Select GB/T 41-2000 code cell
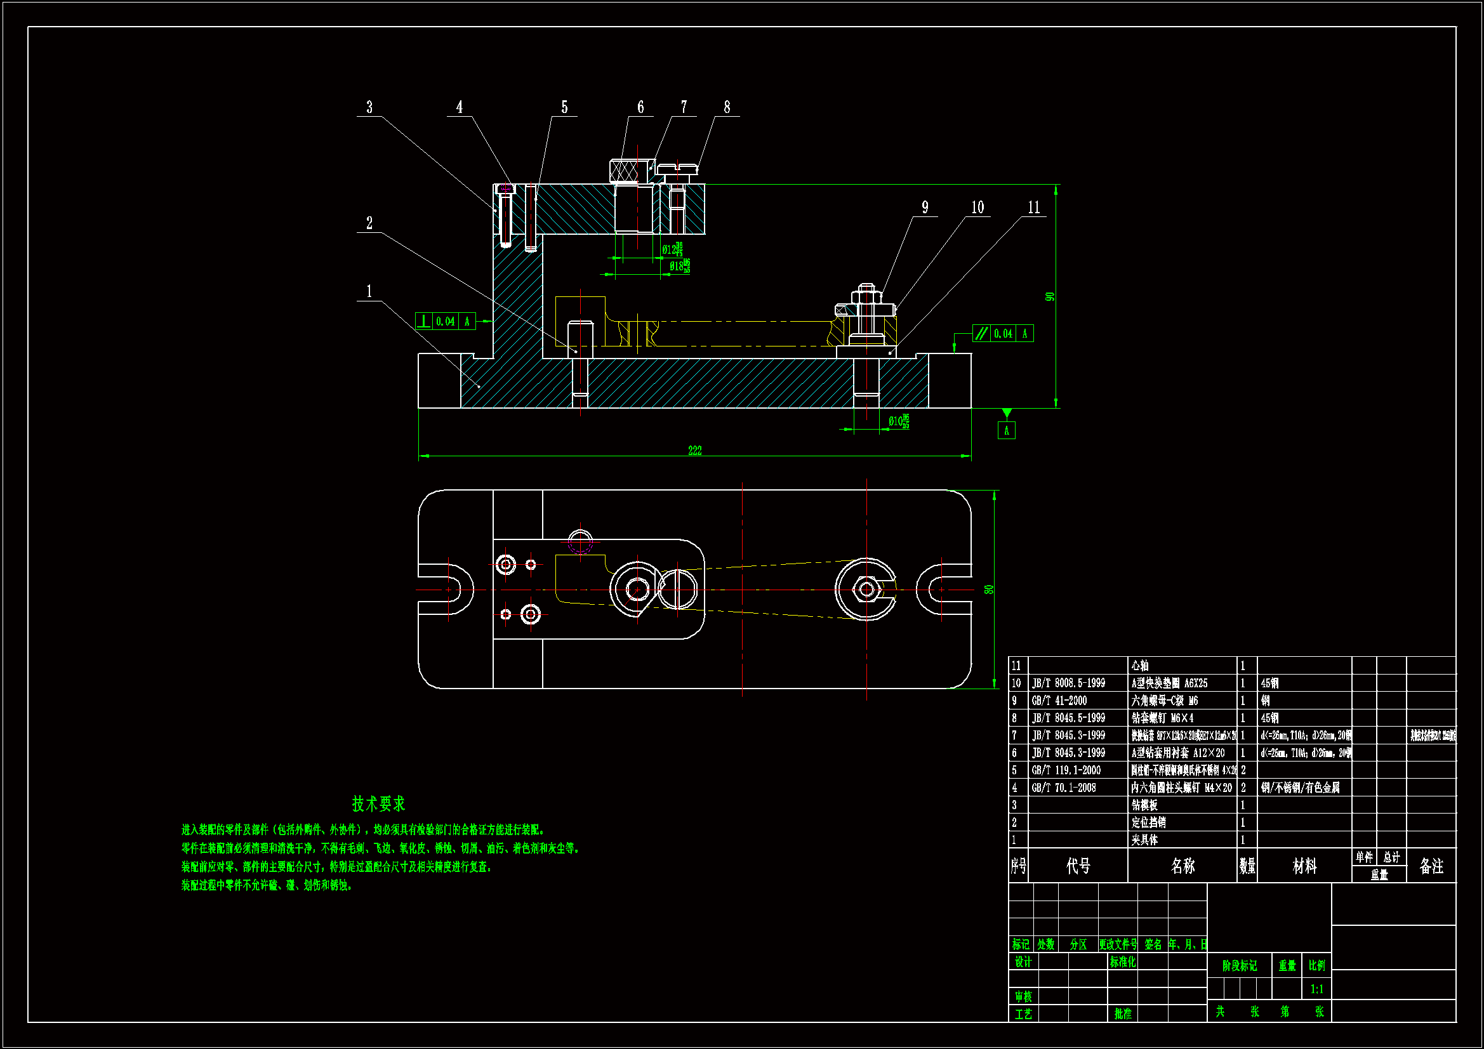Viewport: 1484px width, 1049px height. click(x=1059, y=701)
